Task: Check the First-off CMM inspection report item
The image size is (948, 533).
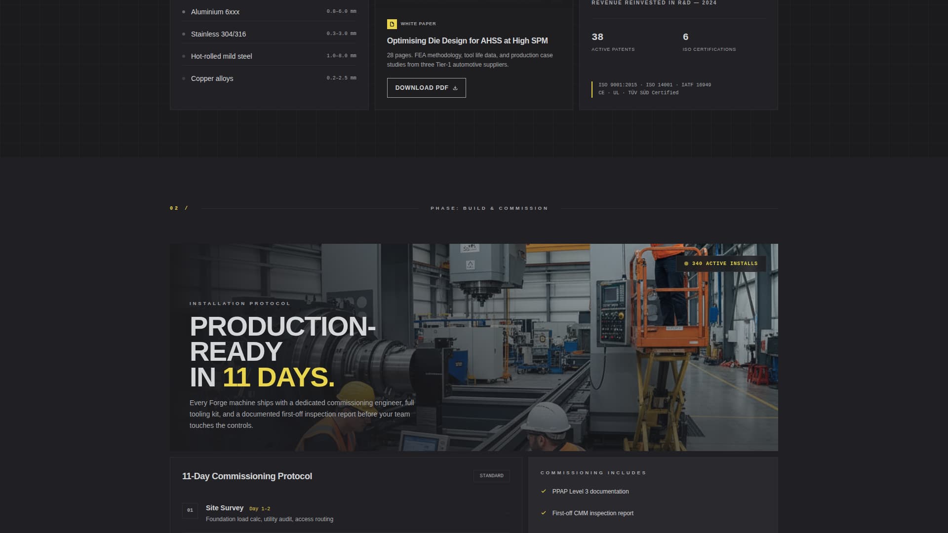Action: coord(544,513)
